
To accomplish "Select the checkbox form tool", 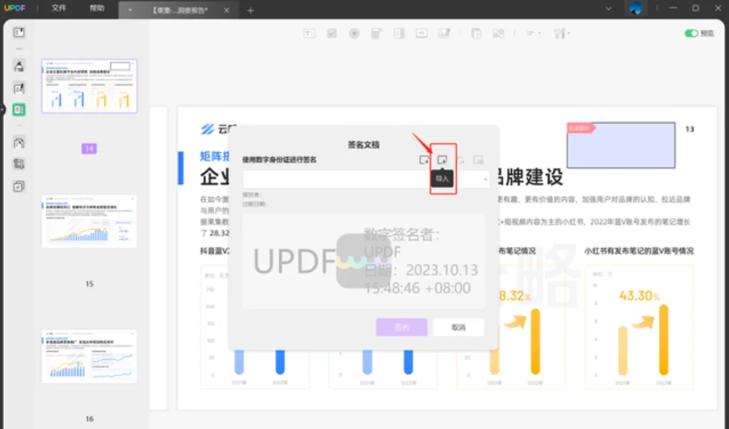I will coord(332,34).
